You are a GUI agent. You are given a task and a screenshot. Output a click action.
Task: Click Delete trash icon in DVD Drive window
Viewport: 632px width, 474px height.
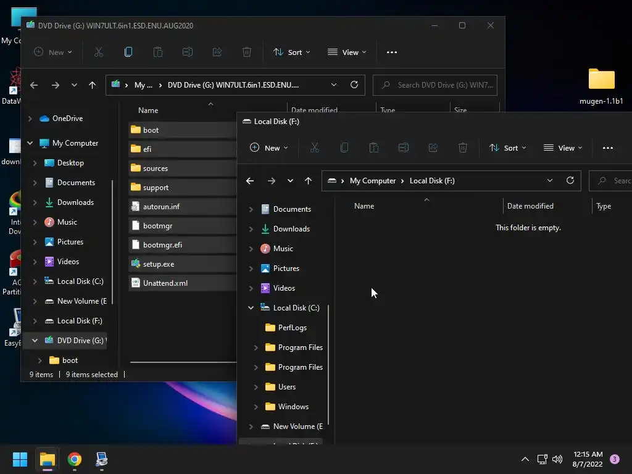click(x=247, y=52)
